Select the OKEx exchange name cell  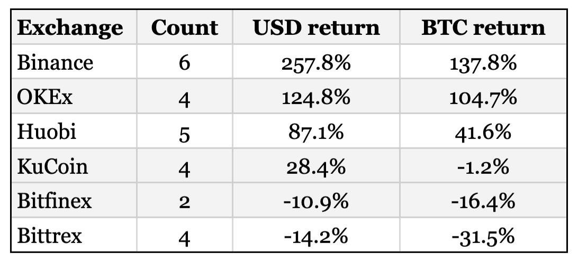(x=45, y=97)
